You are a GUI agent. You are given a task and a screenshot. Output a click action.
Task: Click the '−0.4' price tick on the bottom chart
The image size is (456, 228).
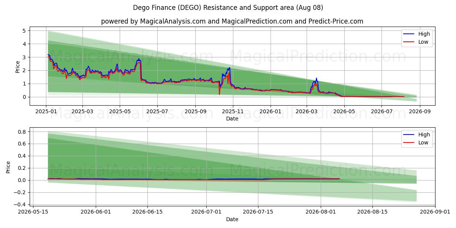point(20,204)
